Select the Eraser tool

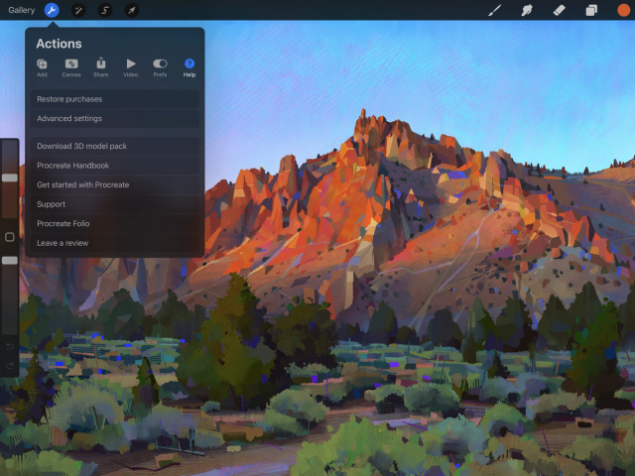click(x=559, y=10)
